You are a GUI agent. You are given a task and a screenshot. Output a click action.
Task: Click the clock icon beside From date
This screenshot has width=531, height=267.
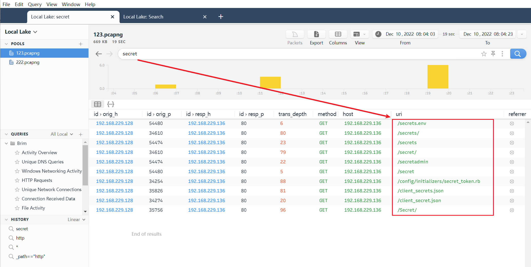click(378, 34)
